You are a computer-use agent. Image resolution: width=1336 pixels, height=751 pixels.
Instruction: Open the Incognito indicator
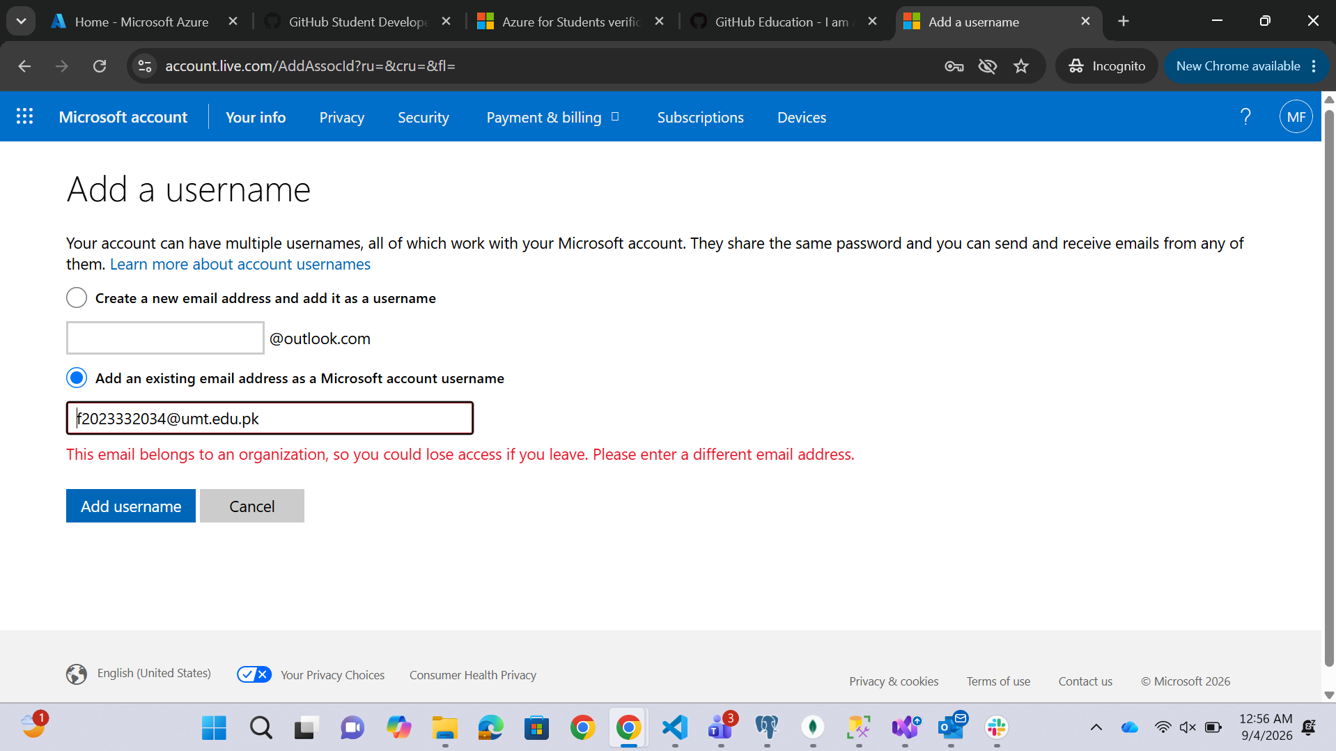tap(1107, 66)
